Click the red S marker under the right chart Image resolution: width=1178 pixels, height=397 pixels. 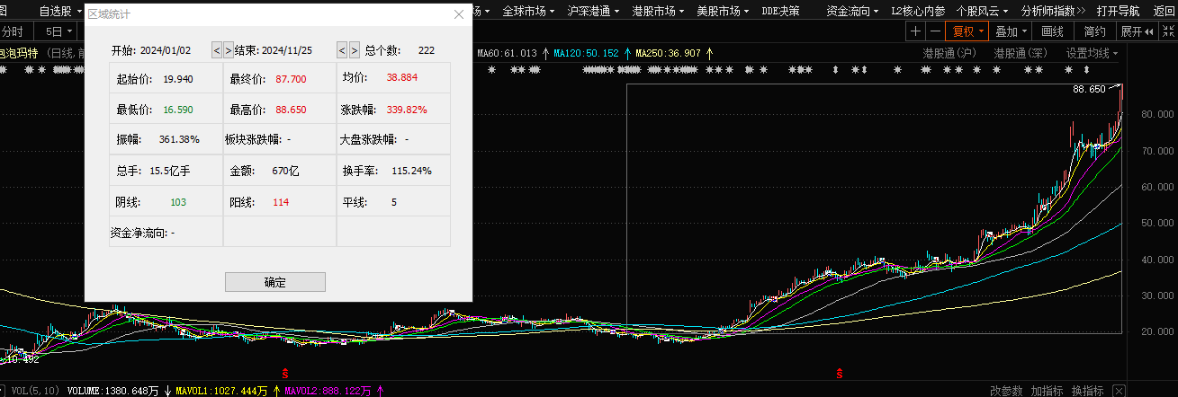click(x=840, y=372)
